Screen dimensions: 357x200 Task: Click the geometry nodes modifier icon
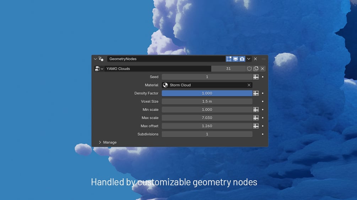[101, 59]
